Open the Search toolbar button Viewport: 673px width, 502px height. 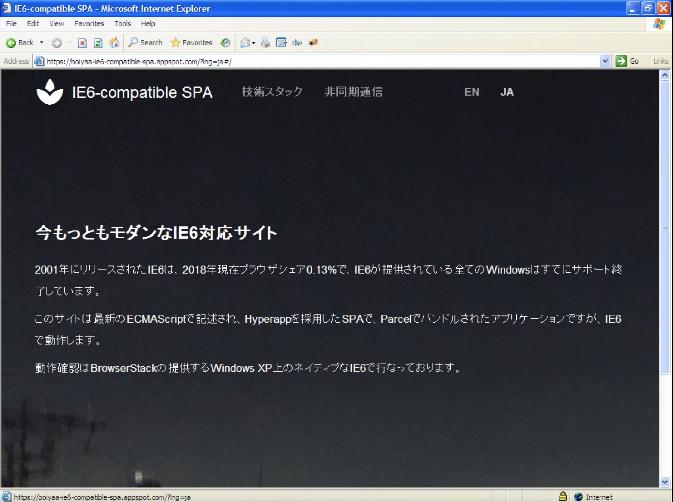click(145, 42)
